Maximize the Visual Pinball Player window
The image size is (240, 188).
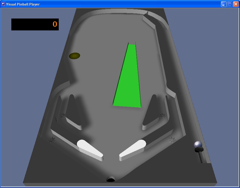tap(230, 4)
